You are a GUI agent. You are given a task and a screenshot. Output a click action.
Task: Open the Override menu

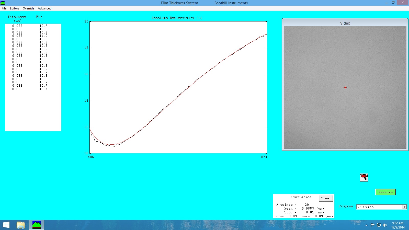(x=28, y=8)
